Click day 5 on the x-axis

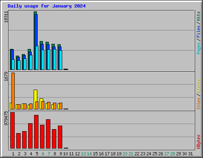[x=37, y=154]
